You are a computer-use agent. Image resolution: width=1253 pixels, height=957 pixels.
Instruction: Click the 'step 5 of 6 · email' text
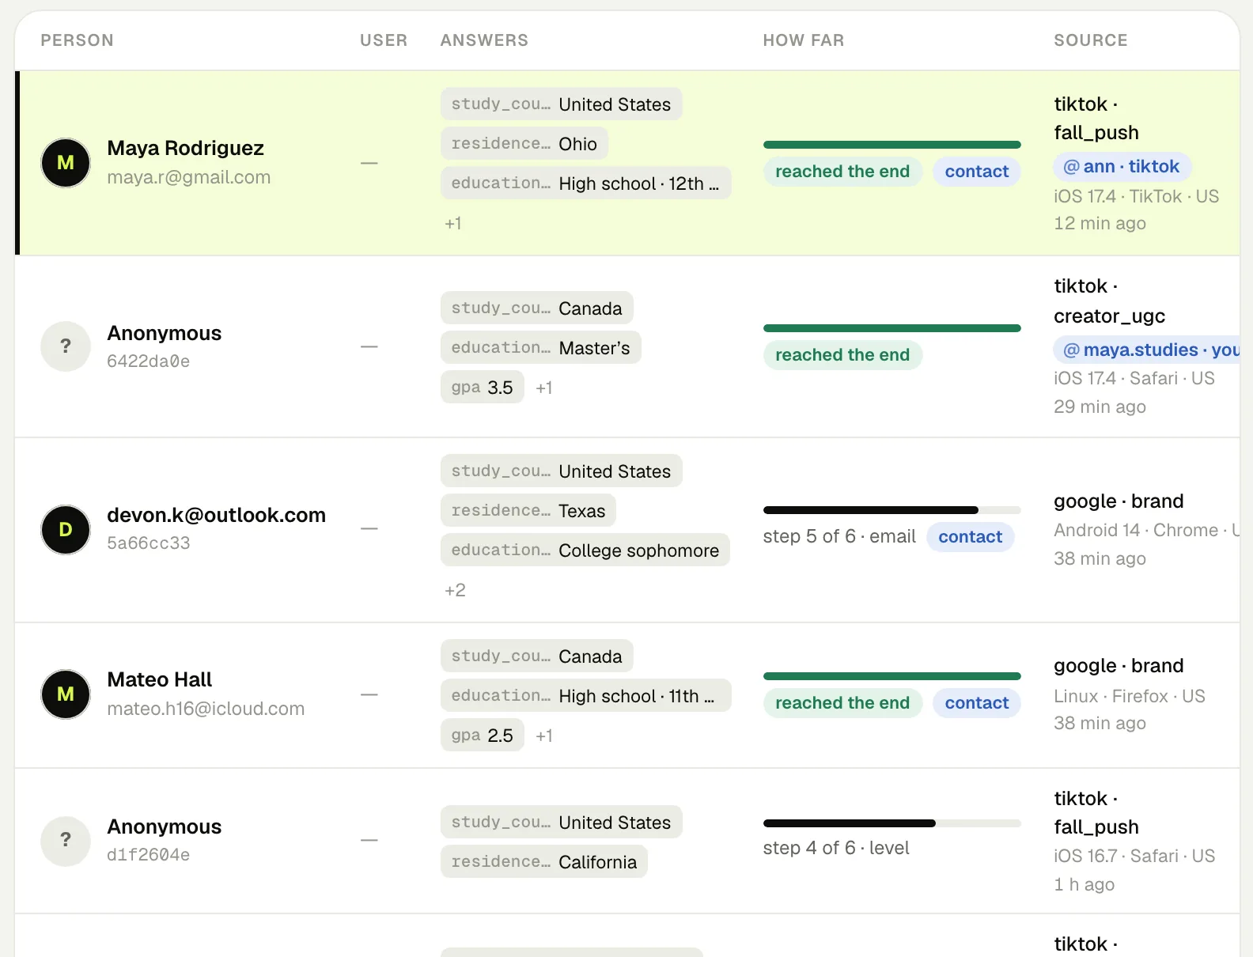pyautogui.click(x=839, y=537)
